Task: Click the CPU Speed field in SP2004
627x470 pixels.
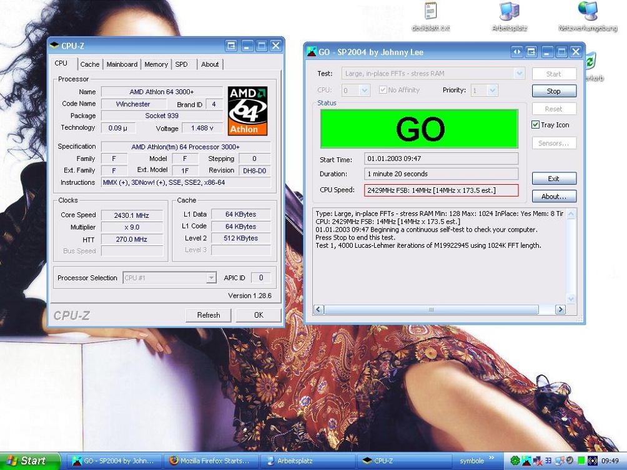Action: point(441,190)
